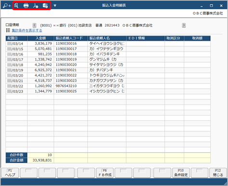
Task: Open print preview from the toolbar
Action: click(x=16, y=6)
